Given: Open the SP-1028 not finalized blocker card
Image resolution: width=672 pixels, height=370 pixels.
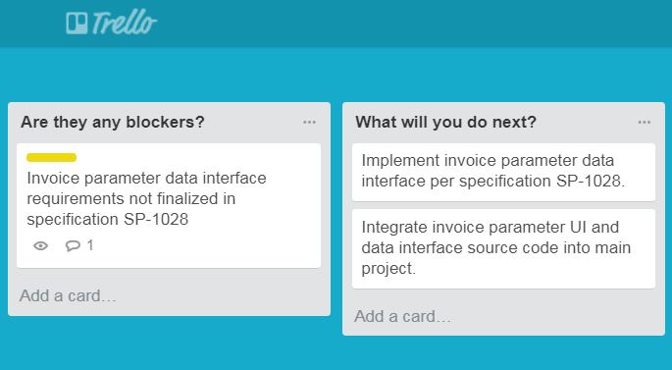Looking at the screenshot, I should click(x=169, y=206).
